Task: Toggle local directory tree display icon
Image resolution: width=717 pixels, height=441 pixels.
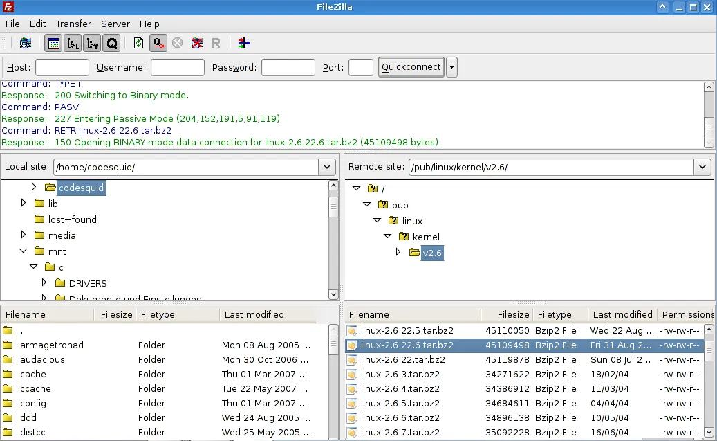Action: (73, 43)
